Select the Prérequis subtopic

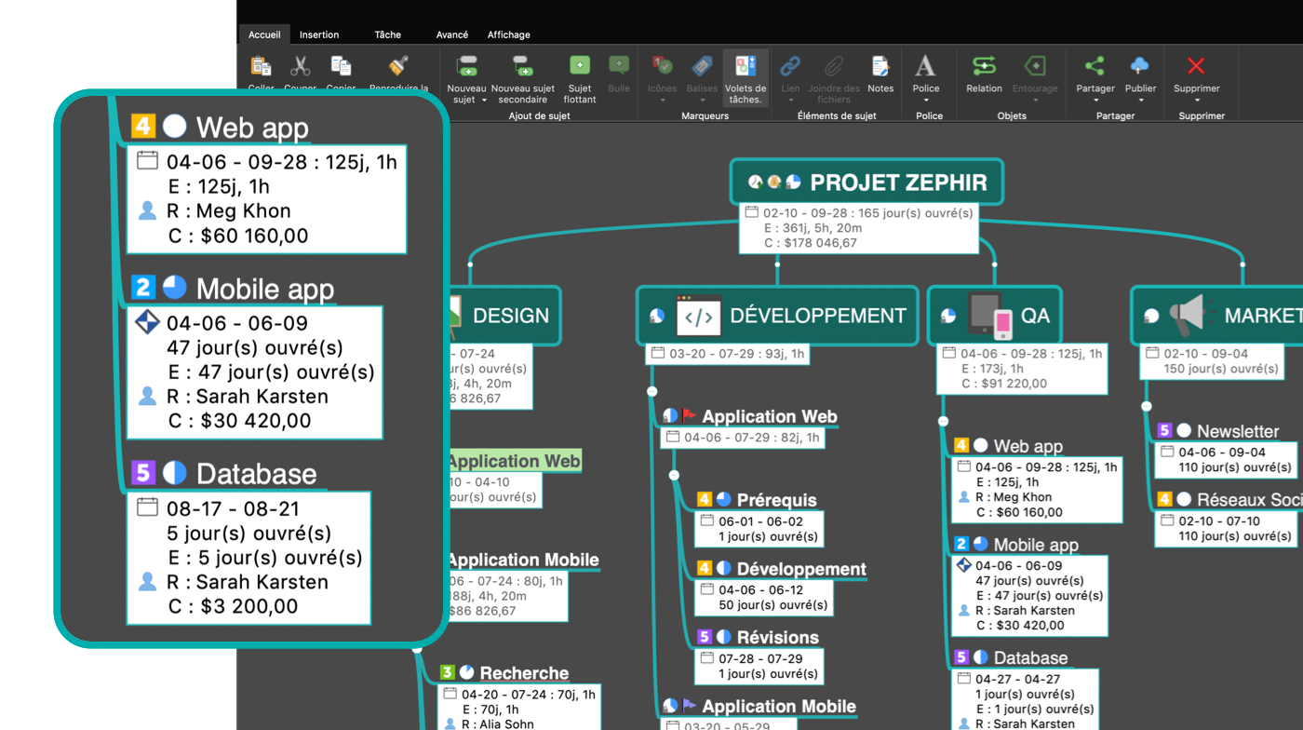coord(776,500)
